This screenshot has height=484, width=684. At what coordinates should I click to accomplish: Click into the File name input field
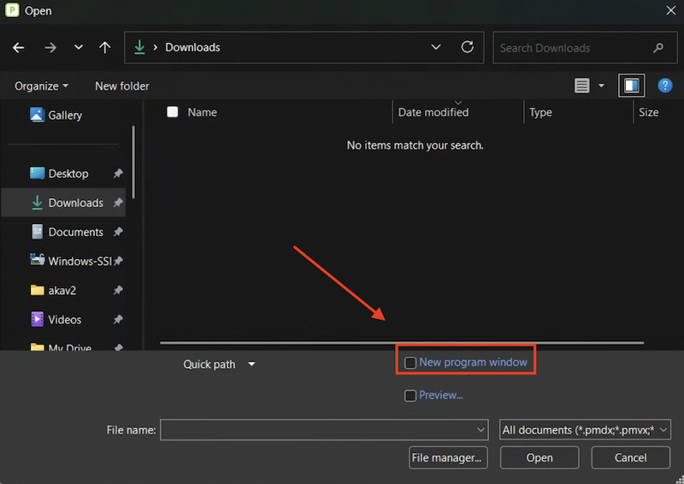click(316, 430)
